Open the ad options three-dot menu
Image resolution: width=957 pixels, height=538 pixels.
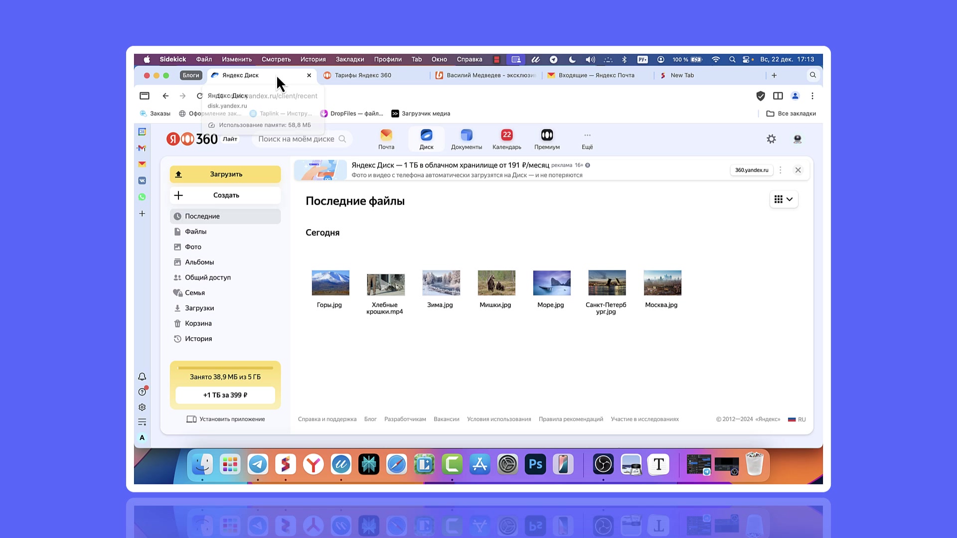tap(781, 170)
